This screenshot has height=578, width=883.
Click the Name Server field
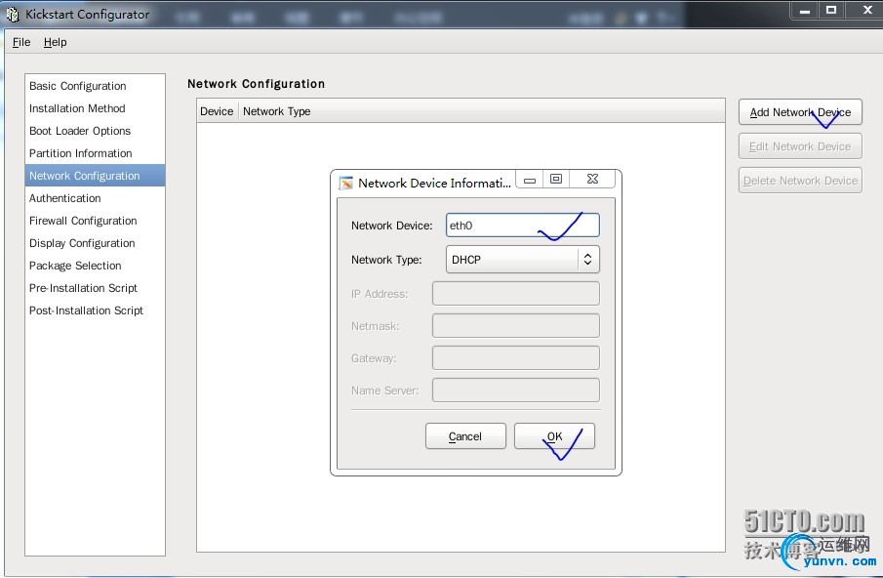pos(516,390)
